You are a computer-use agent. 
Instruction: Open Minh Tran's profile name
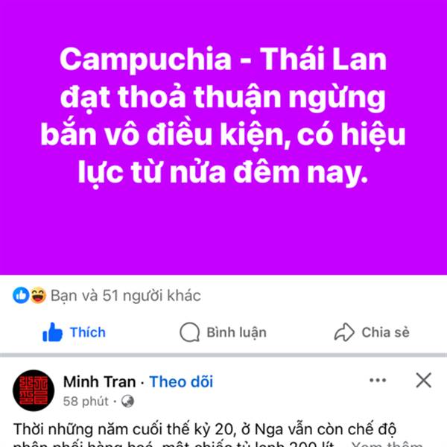[100, 381]
